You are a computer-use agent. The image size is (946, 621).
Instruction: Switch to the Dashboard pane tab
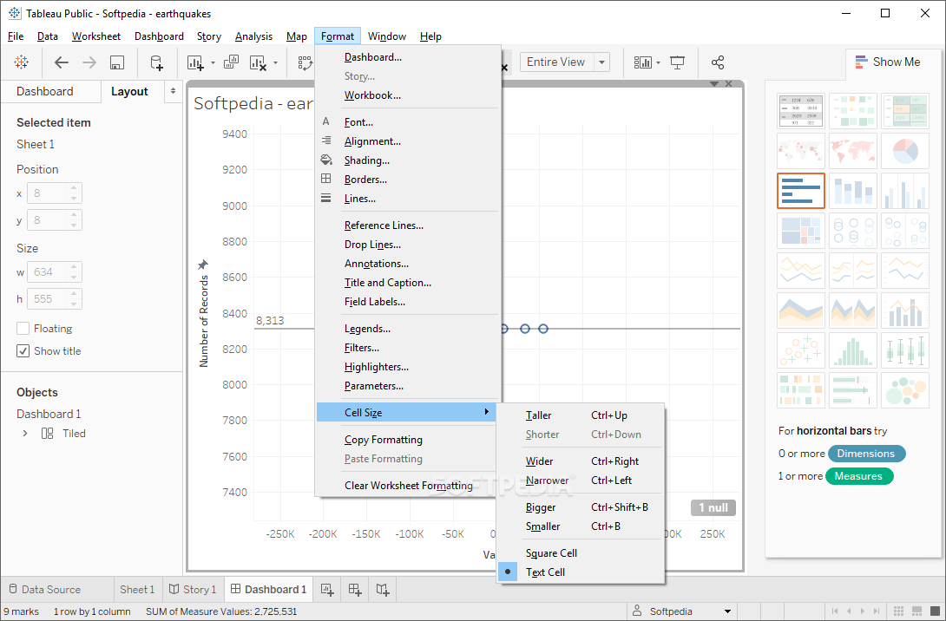[x=44, y=91]
